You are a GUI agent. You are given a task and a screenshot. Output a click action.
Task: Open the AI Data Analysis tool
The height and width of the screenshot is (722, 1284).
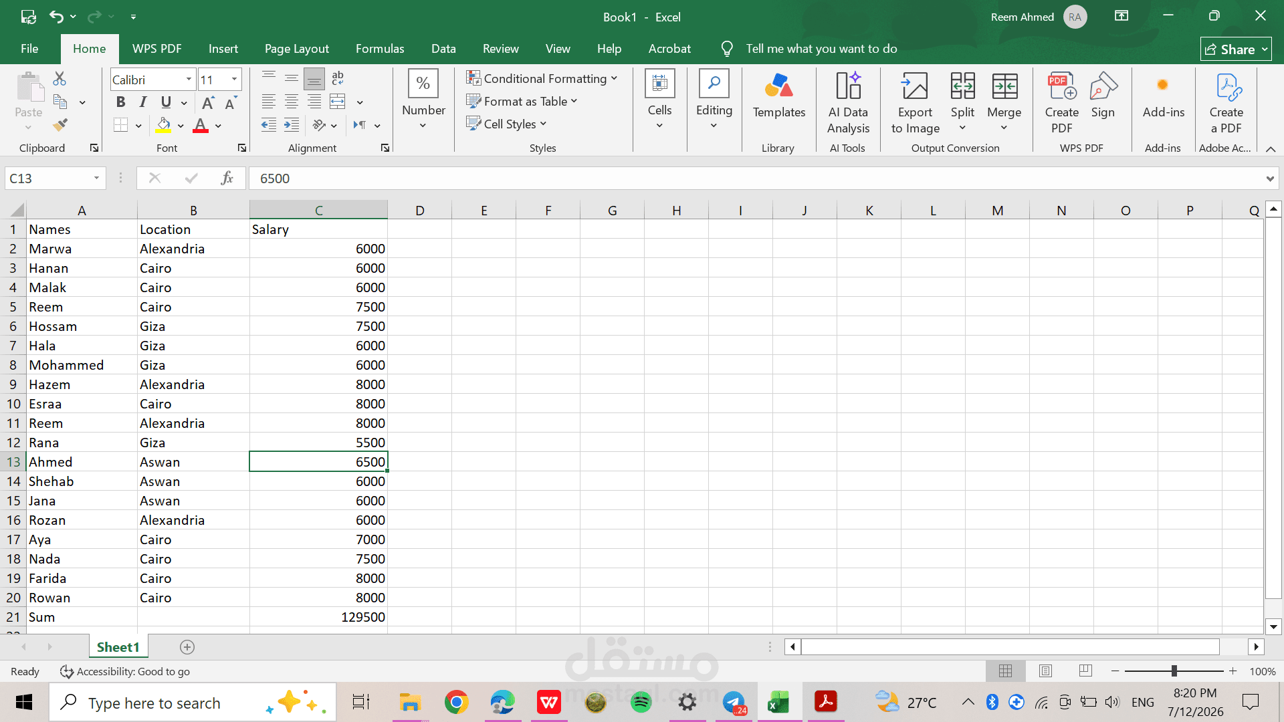(848, 102)
